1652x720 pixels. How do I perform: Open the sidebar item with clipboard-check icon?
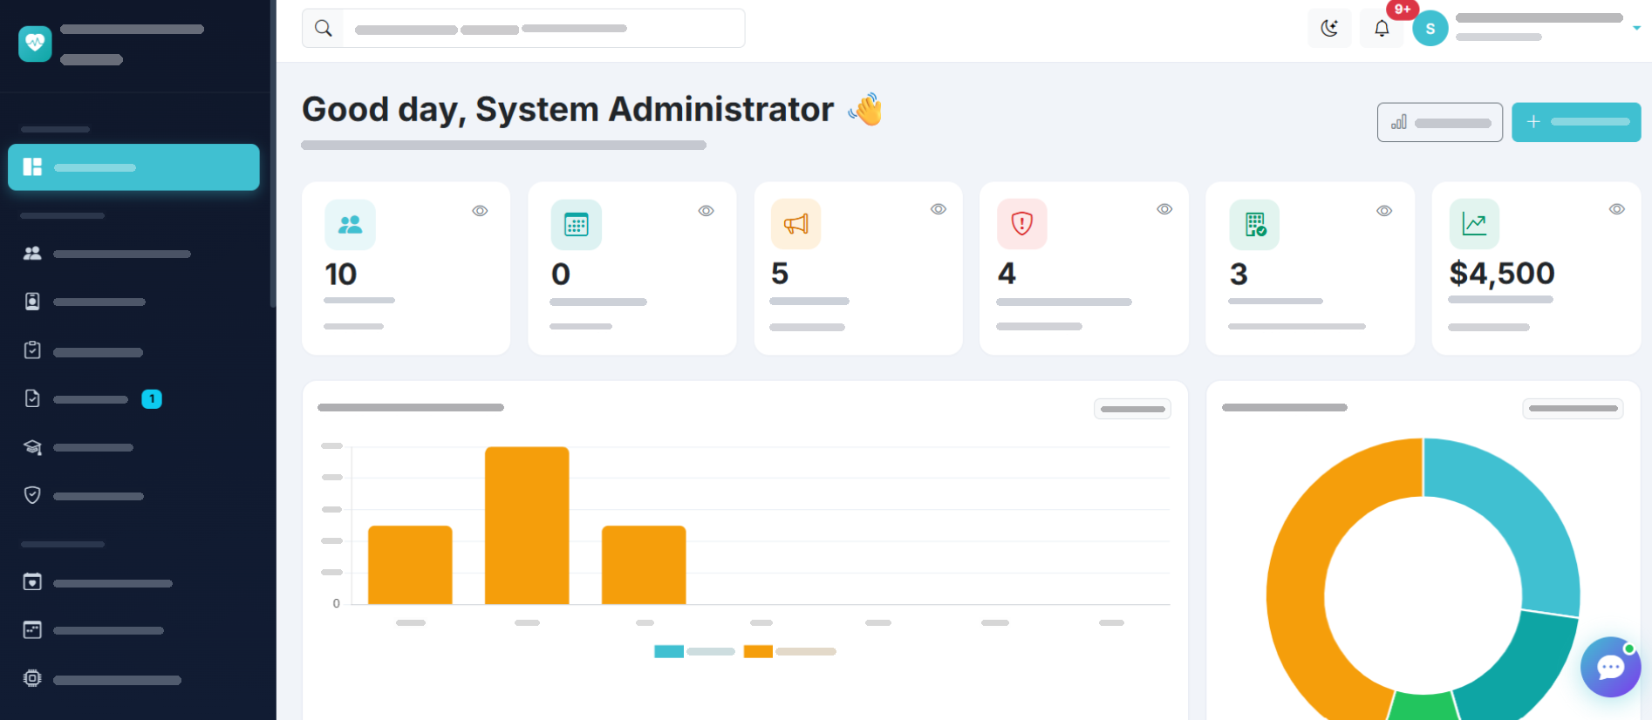pyautogui.click(x=133, y=351)
